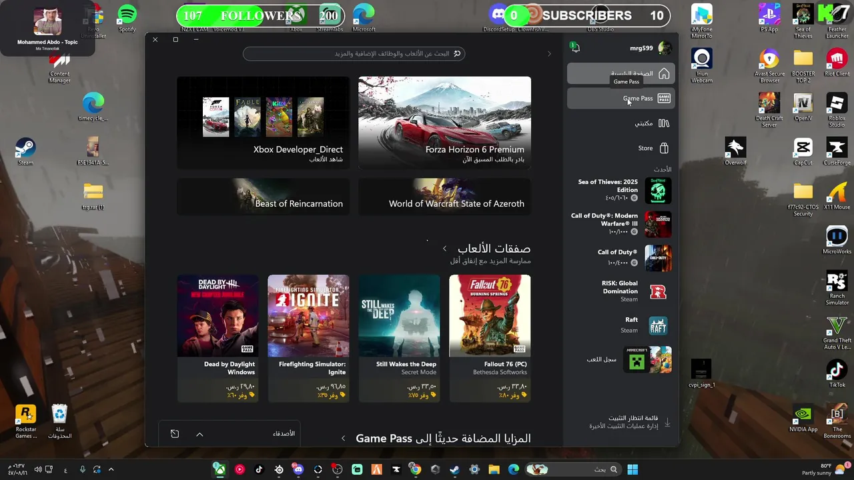Click the games search field
The width and height of the screenshot is (854, 480).
[354, 53]
